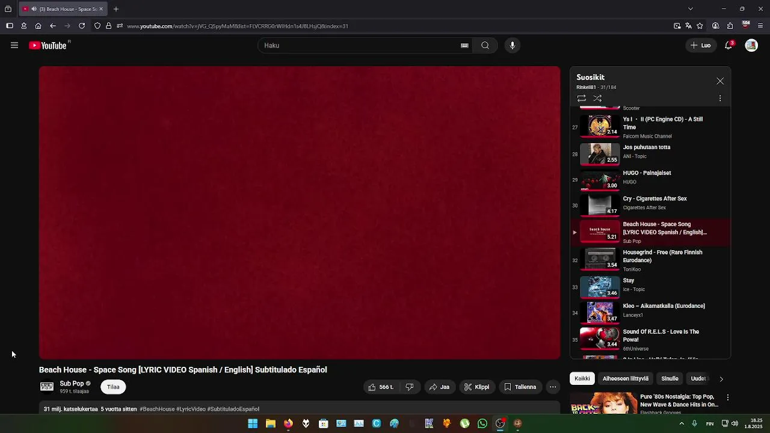Image resolution: width=770 pixels, height=433 pixels.
Task: Open File Explorer from taskbar
Action: pos(271,423)
